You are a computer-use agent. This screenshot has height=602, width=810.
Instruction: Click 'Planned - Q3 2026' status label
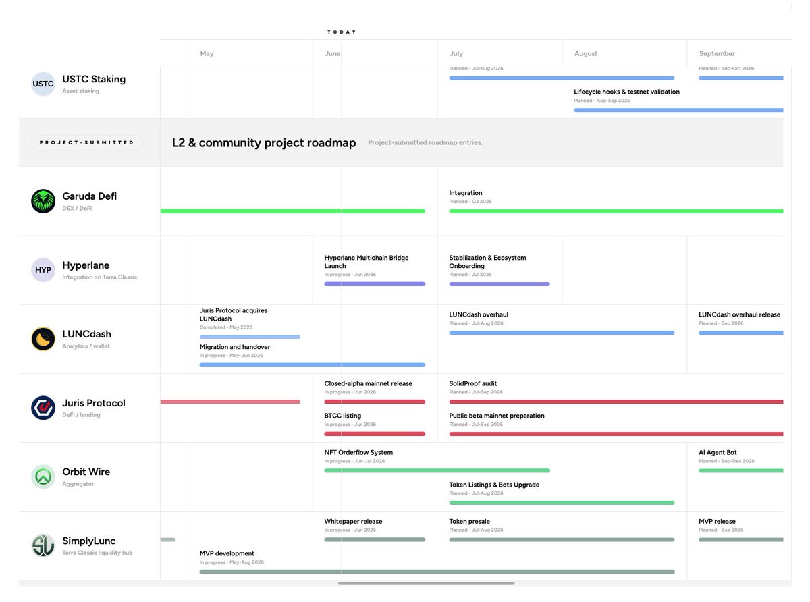470,202
